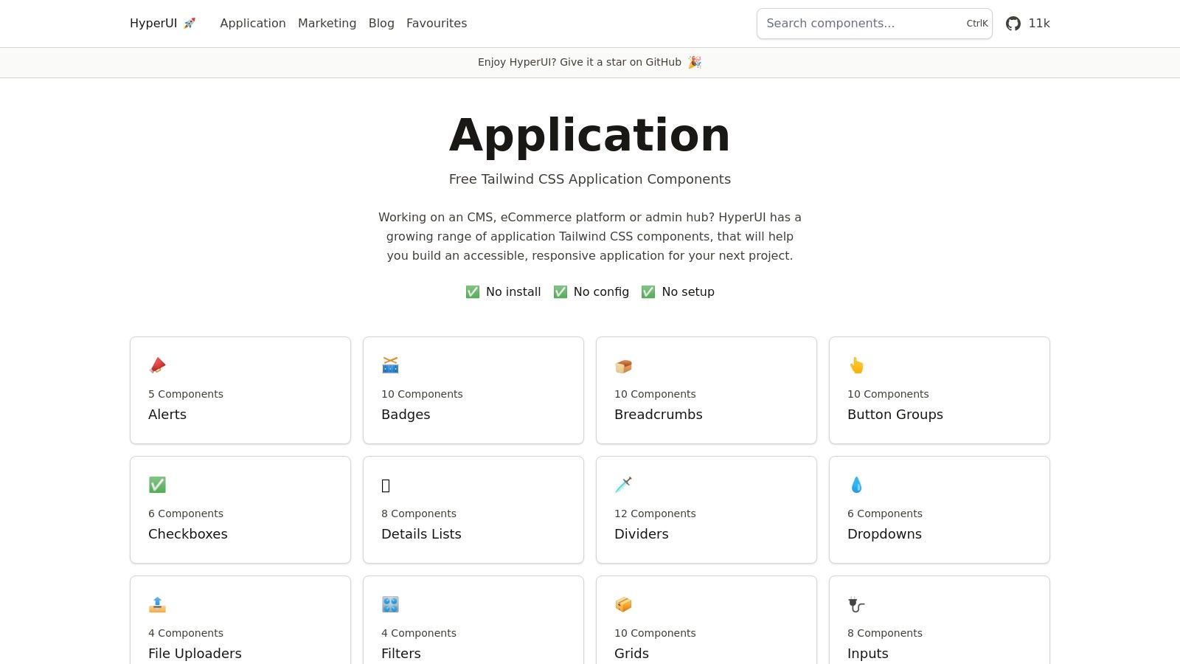Click the upload tray icon on File Uploaders

tap(157, 604)
